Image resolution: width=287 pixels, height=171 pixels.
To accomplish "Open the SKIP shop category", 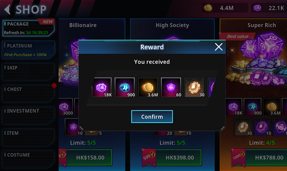I will click(29, 72).
